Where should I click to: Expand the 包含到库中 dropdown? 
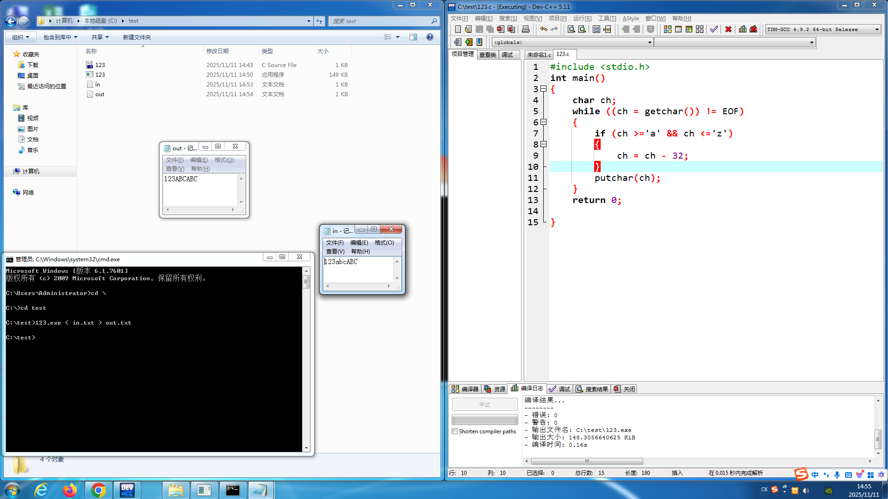(60, 37)
